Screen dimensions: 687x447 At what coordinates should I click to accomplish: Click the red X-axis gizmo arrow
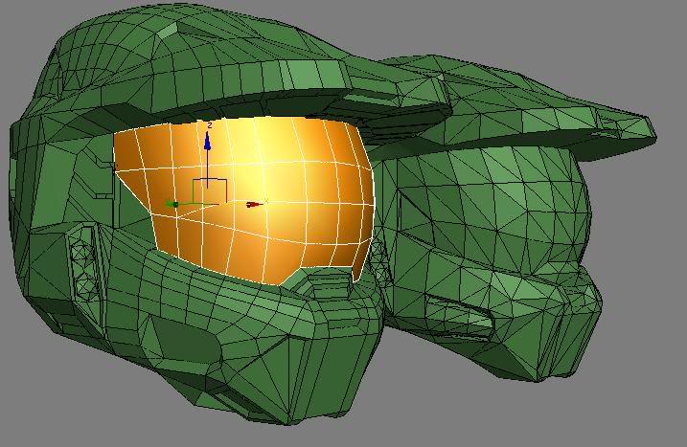point(255,205)
